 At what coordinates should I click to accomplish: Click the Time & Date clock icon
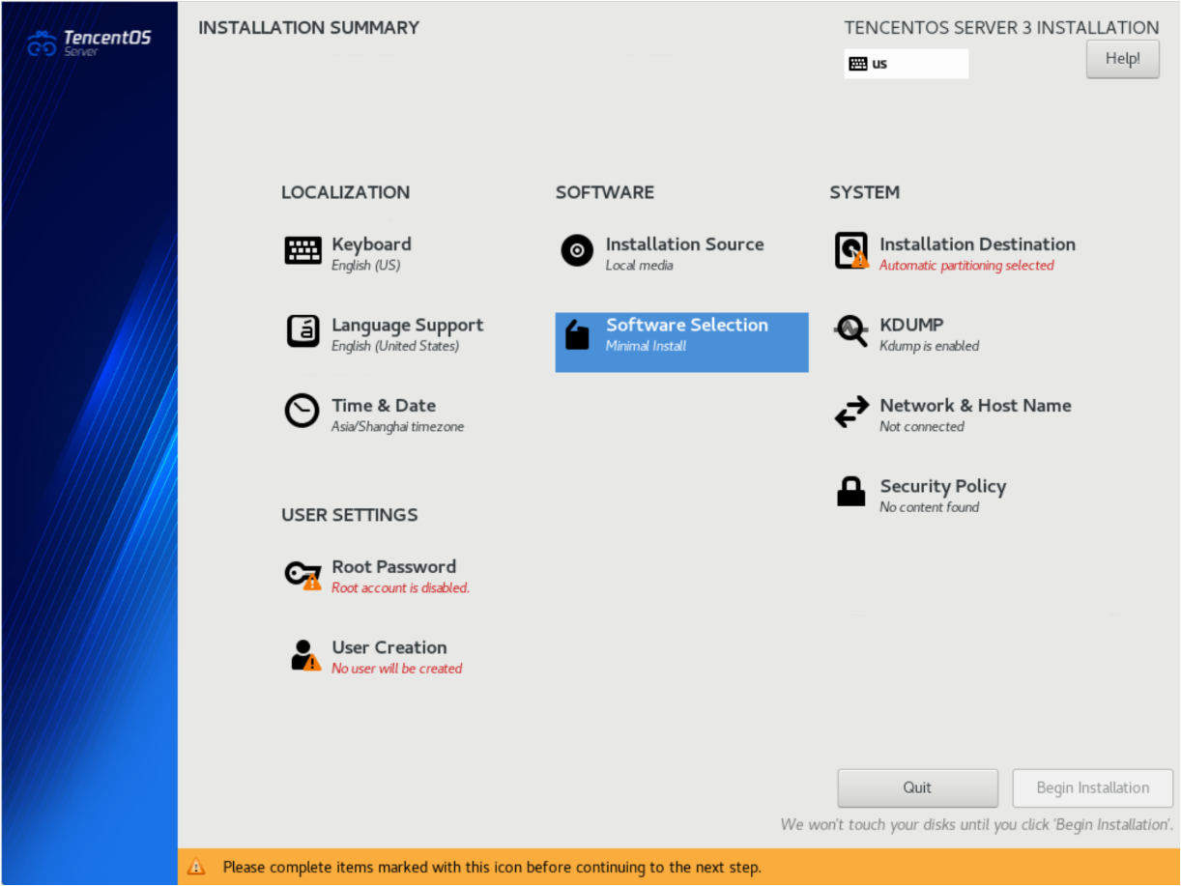tap(302, 411)
